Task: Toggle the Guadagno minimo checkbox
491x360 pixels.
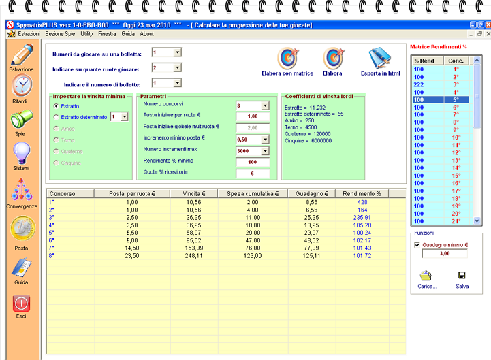Action: click(x=417, y=245)
